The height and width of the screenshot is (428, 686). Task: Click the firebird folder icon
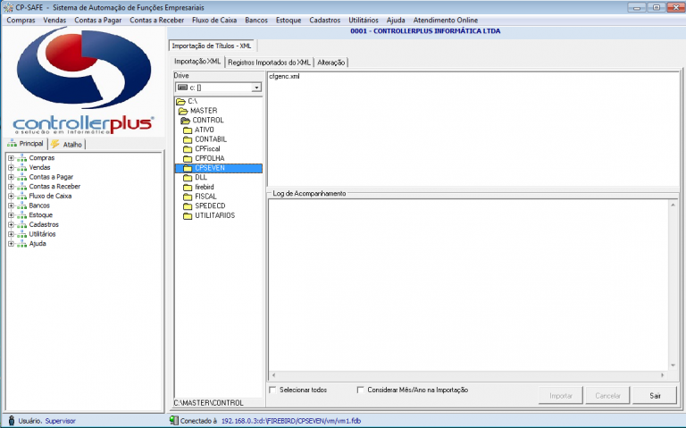point(188,188)
